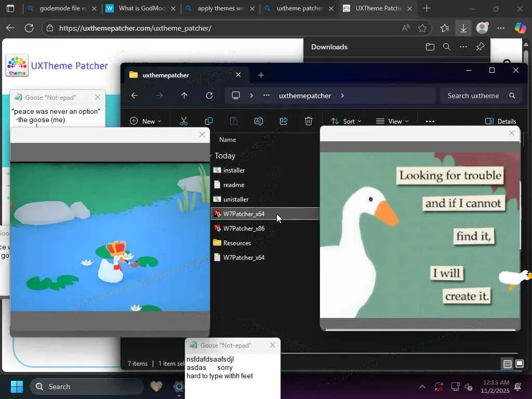Image resolution: width=532 pixels, height=399 pixels.
Task: Open the Edge Favorites list icon
Action: 445,28
